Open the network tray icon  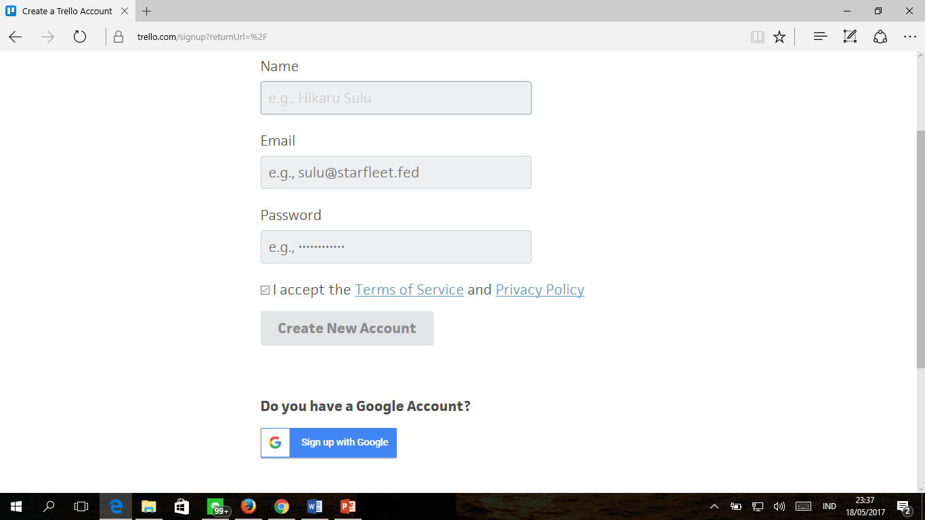758,506
